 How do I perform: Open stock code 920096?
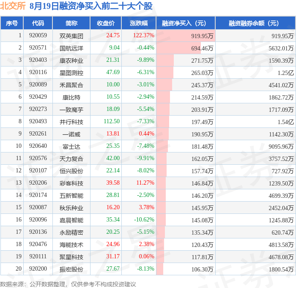click(38, 219)
